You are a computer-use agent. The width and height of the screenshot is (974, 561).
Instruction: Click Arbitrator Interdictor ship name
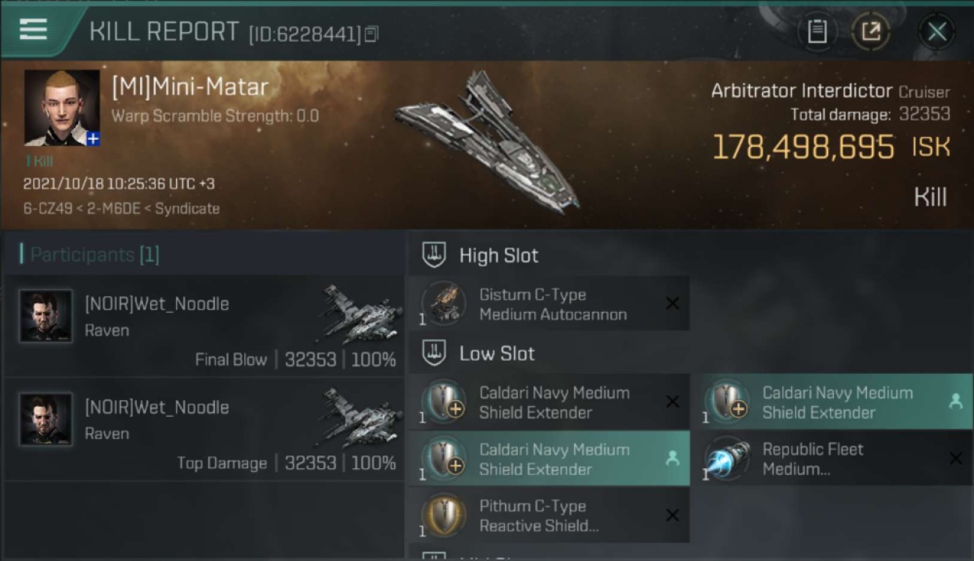pos(802,91)
